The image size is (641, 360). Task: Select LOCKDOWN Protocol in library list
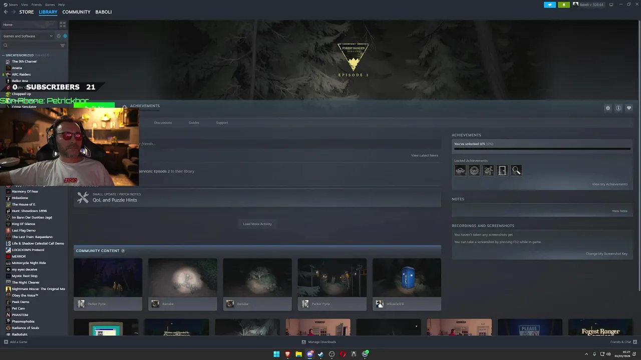(28, 250)
